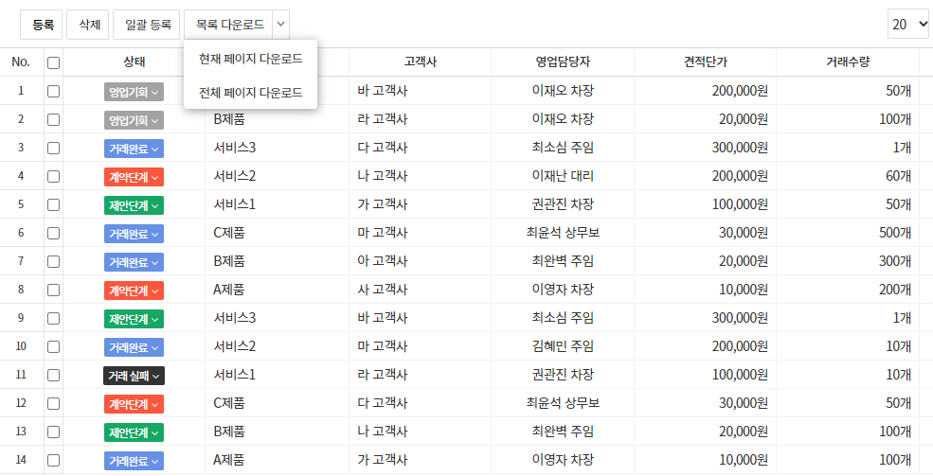The image size is (933, 476).
Task: Expand 제안단계 status in row 9
Action: coord(134,319)
